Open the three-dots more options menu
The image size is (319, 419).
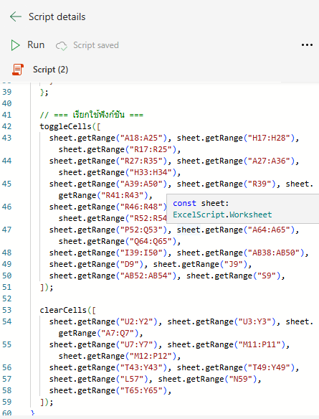[307, 45]
